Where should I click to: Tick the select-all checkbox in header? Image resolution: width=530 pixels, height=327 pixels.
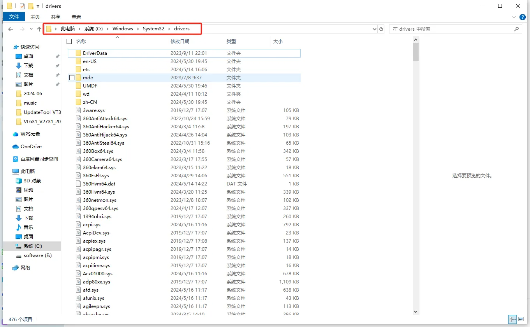pyautogui.click(x=69, y=42)
